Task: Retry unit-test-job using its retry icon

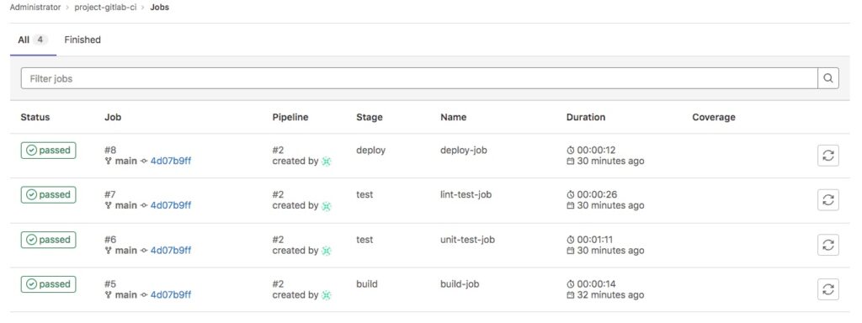Action: coord(828,245)
